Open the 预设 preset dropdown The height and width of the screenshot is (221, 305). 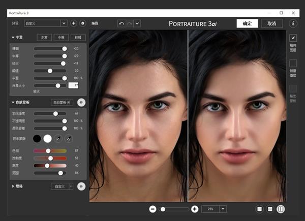(x=46, y=23)
